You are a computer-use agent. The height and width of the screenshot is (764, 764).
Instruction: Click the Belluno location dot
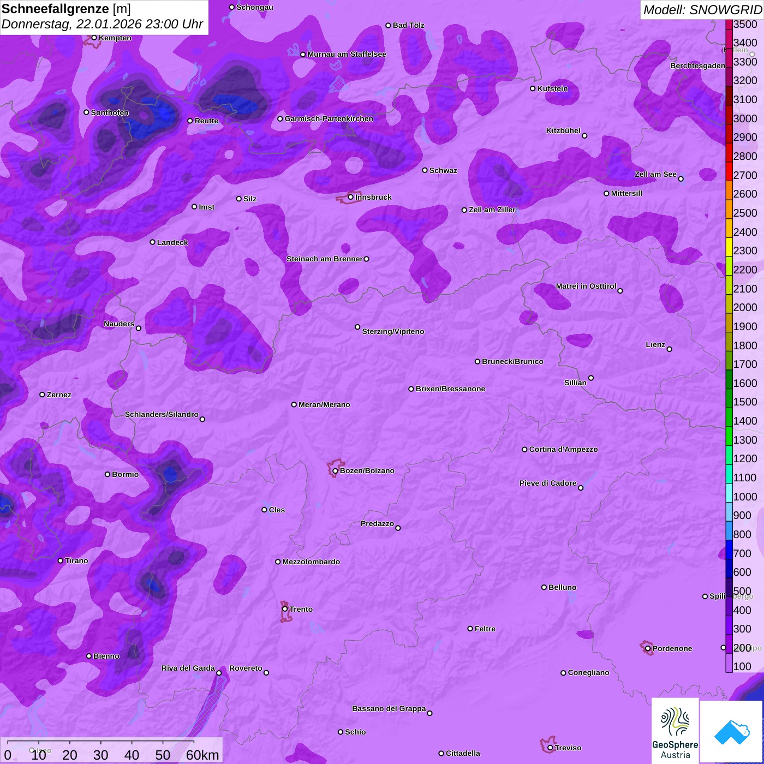pos(544,587)
